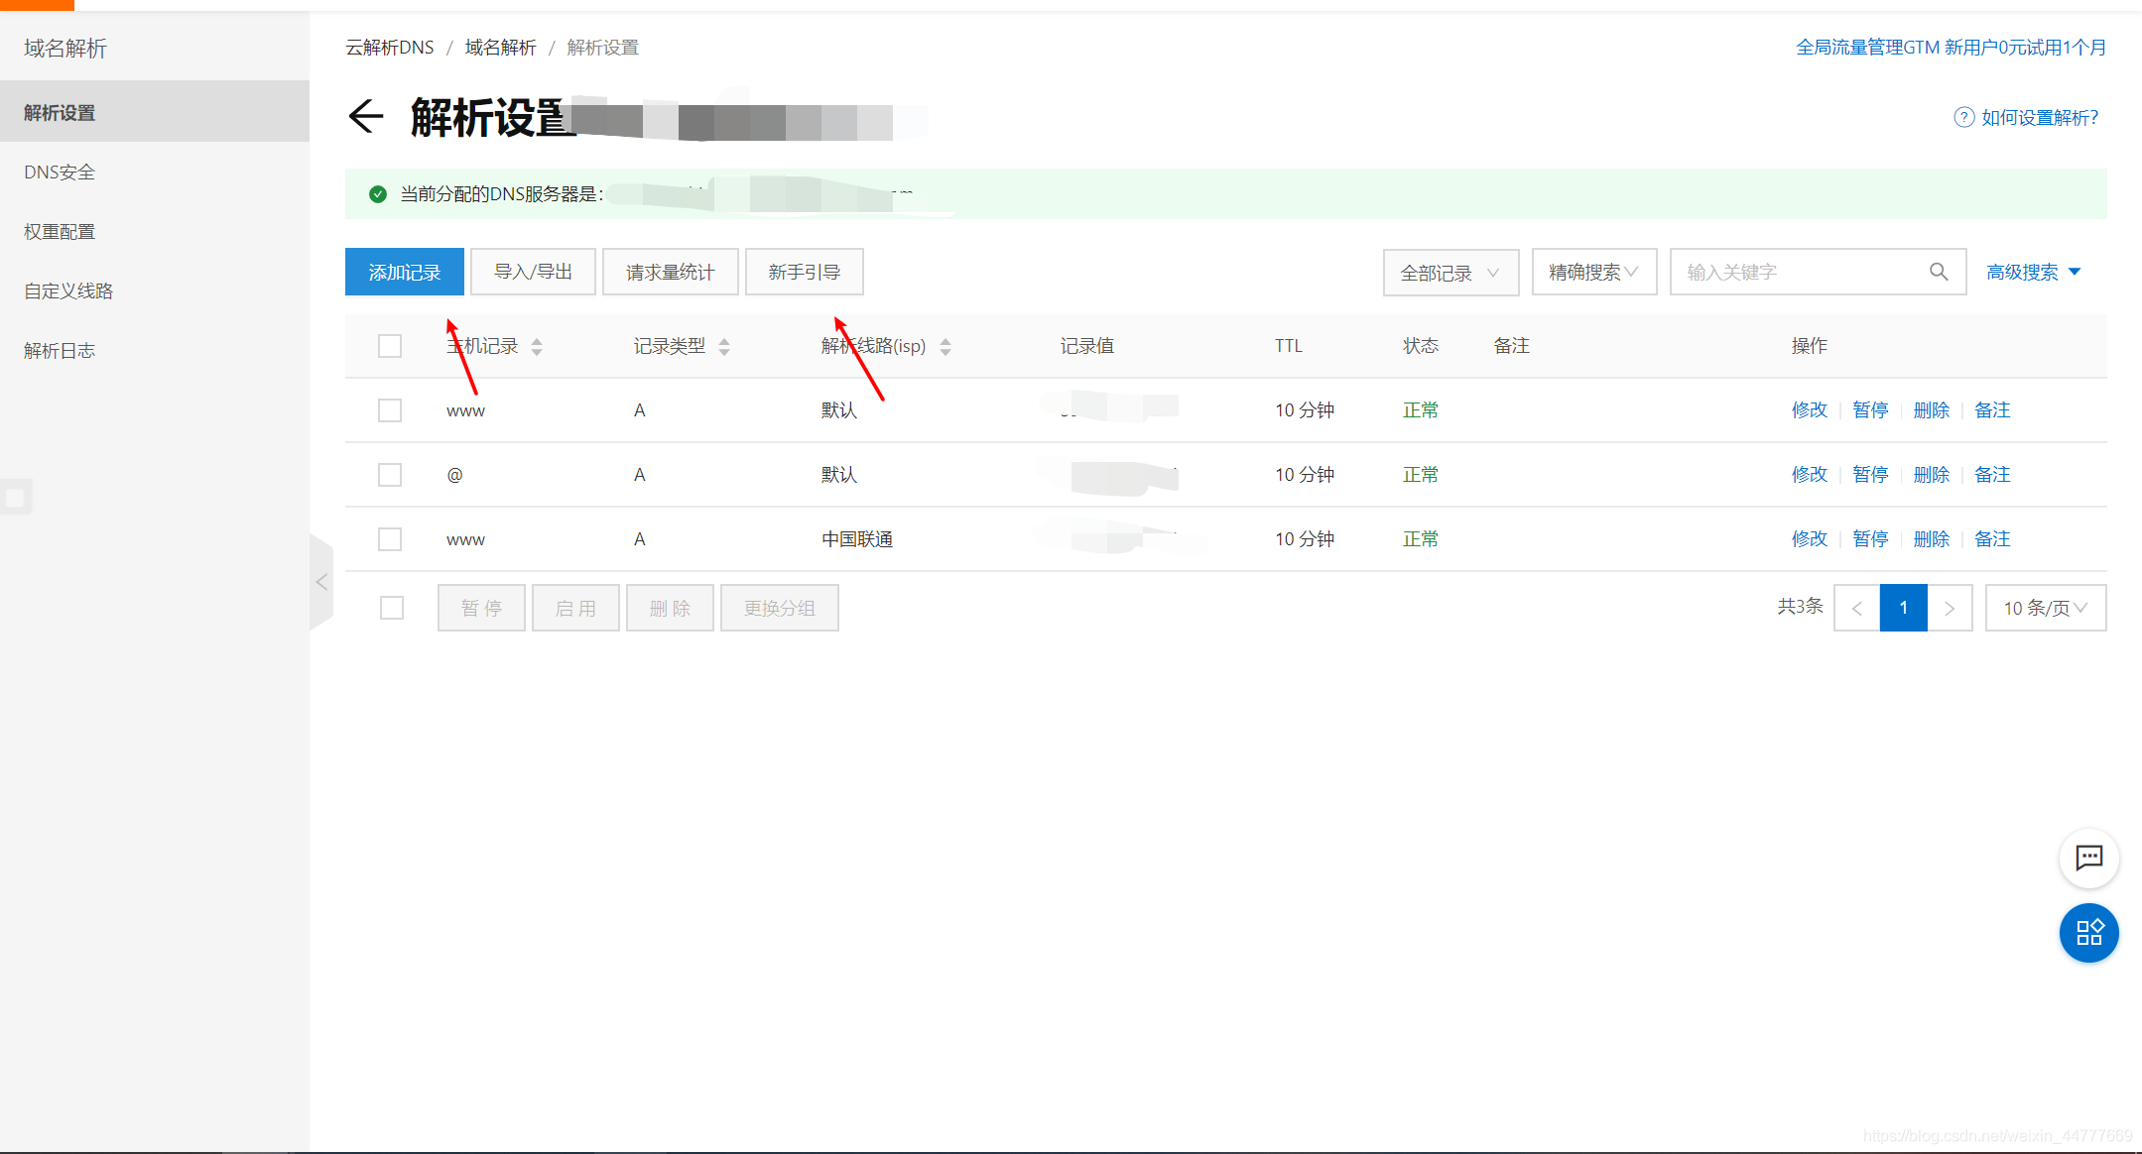Click the @ host record cell
Viewport: 2142px width, 1154px height.
pos(454,475)
